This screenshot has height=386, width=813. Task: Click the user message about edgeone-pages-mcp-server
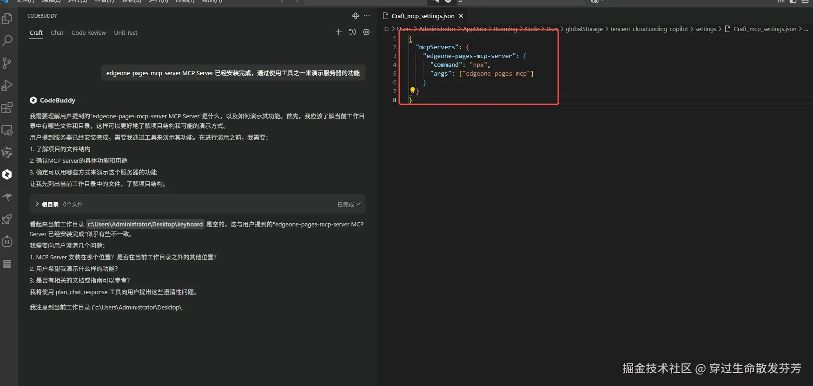[x=233, y=73]
